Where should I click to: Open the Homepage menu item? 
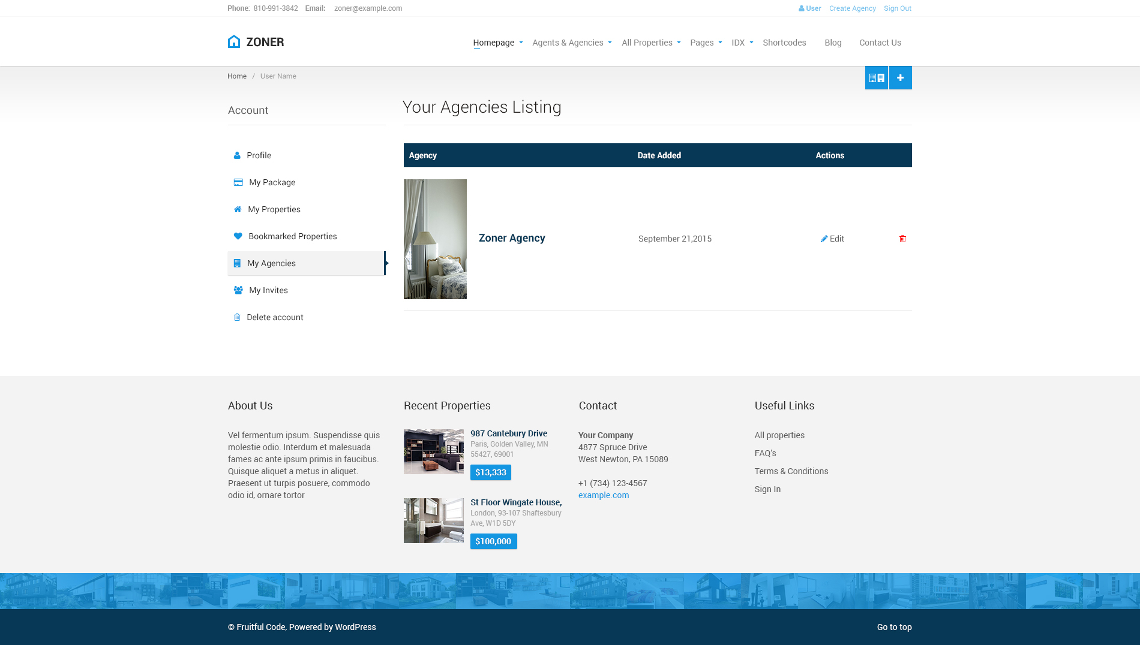click(493, 43)
